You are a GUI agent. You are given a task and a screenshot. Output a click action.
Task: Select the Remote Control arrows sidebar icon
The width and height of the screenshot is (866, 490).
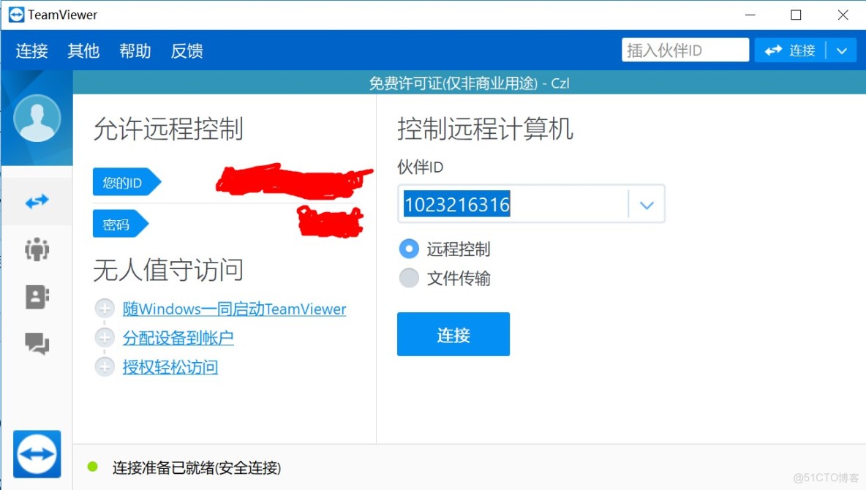(37, 202)
